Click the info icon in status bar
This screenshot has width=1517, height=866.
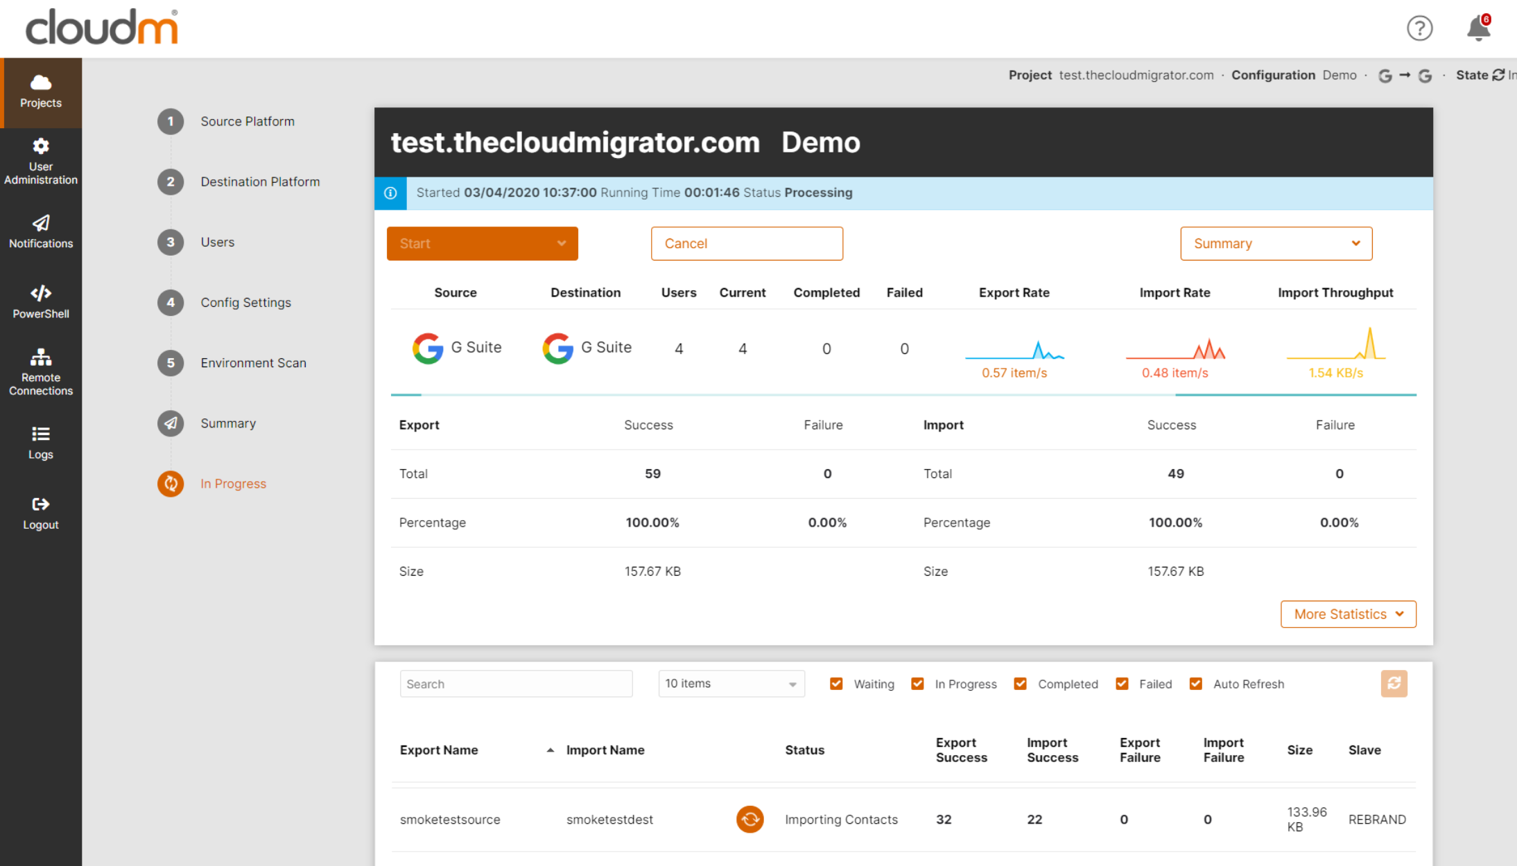(x=390, y=193)
